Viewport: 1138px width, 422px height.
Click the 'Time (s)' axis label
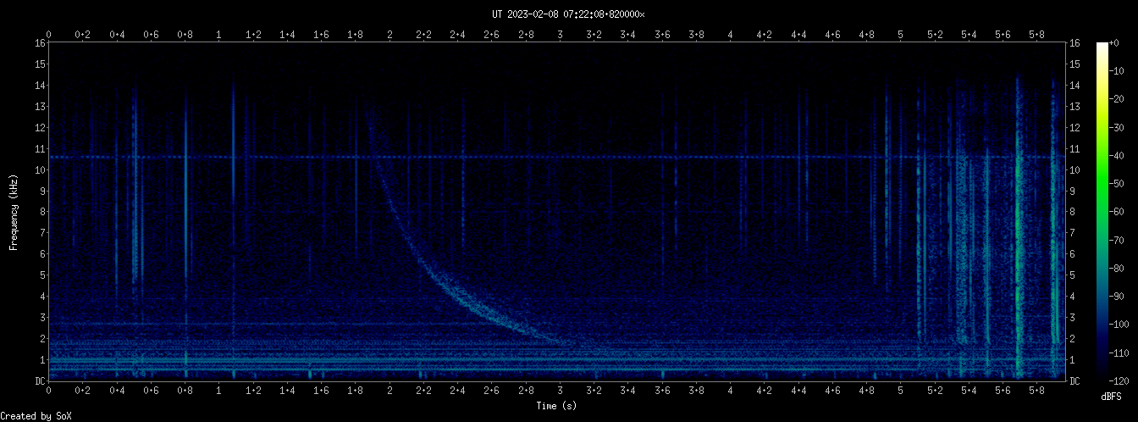point(557,406)
